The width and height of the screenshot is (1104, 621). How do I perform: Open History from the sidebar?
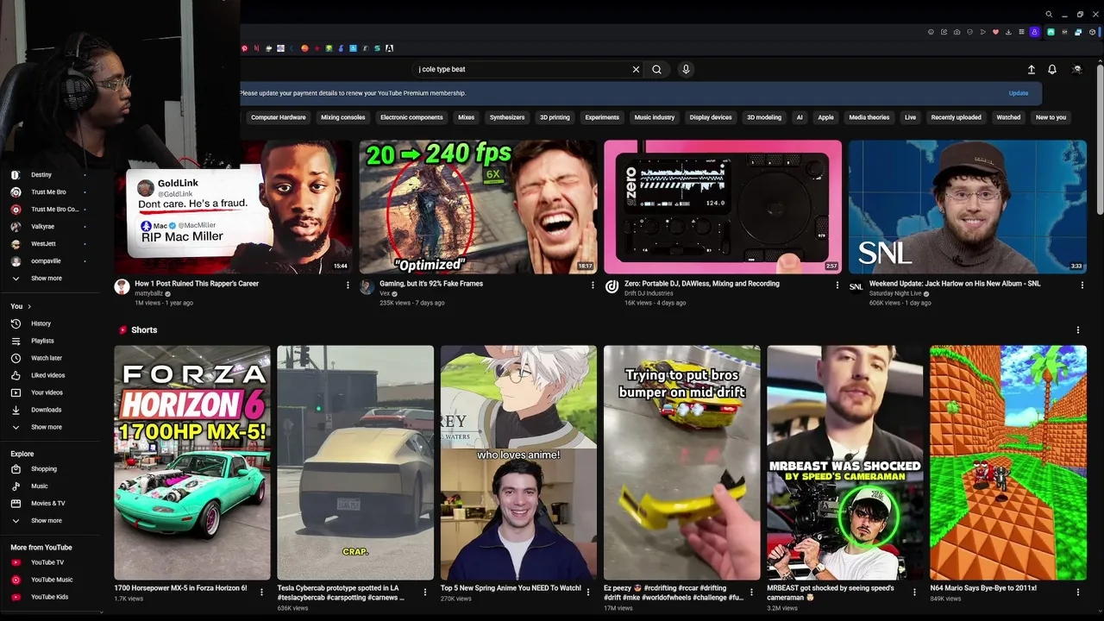(41, 323)
